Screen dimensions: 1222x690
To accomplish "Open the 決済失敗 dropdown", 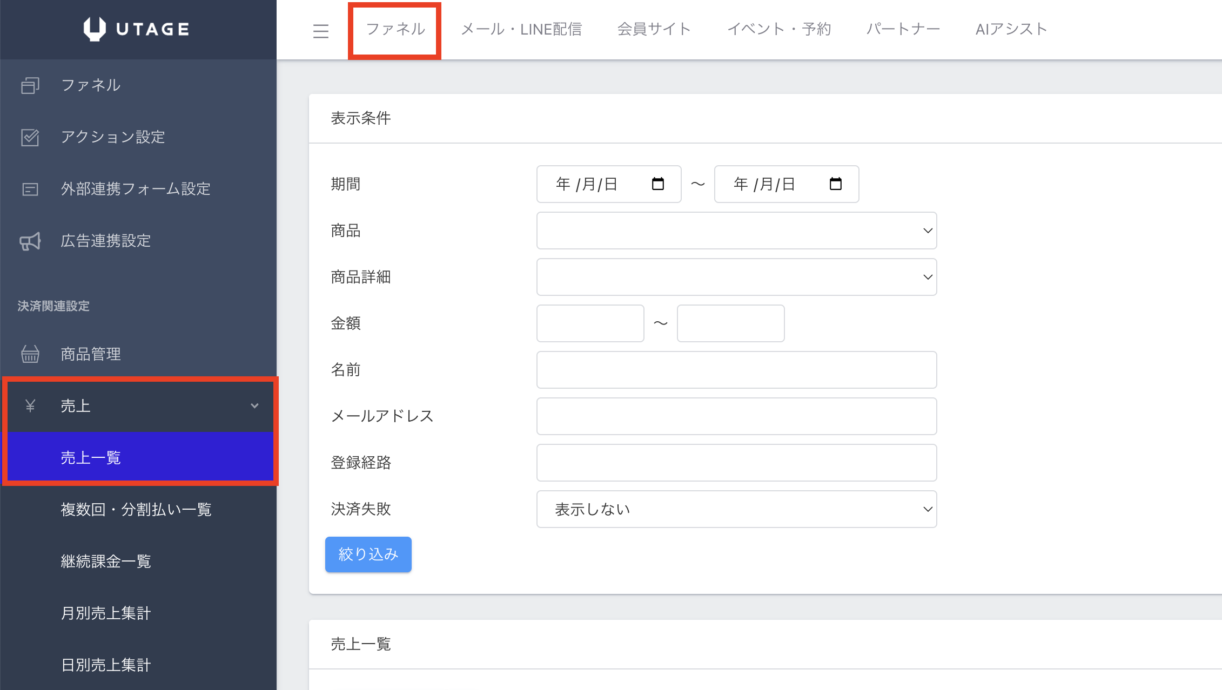I will (x=736, y=509).
